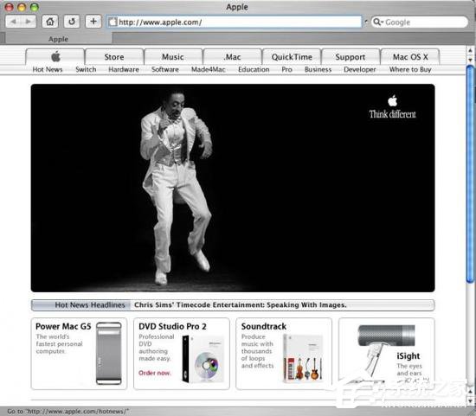Open the Apple logo navigation tab
This screenshot has width=476, height=416.
pos(55,57)
